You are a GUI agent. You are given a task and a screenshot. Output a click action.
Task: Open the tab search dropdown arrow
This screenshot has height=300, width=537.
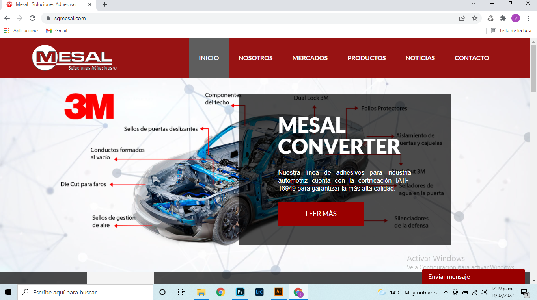tap(474, 4)
